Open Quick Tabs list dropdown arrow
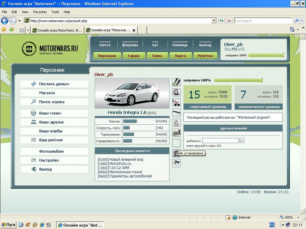The image size is (306, 229). point(28,30)
